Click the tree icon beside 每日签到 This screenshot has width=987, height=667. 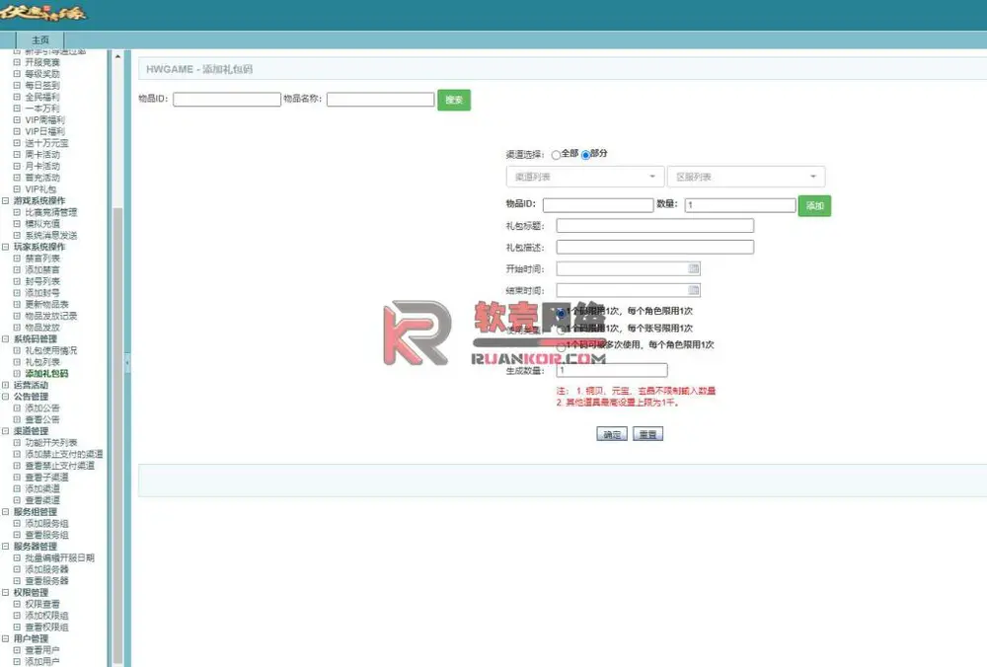coord(17,85)
